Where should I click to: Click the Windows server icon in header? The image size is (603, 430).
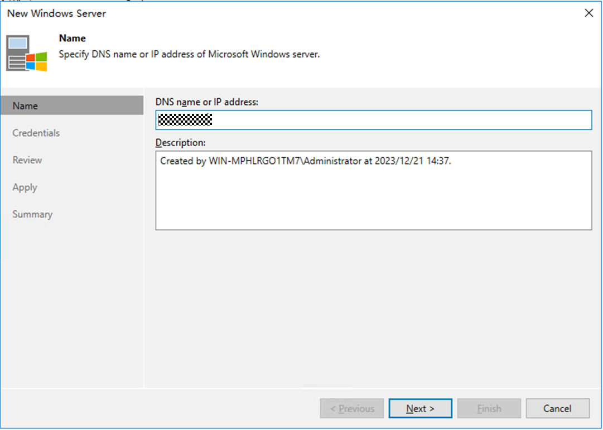(27, 53)
